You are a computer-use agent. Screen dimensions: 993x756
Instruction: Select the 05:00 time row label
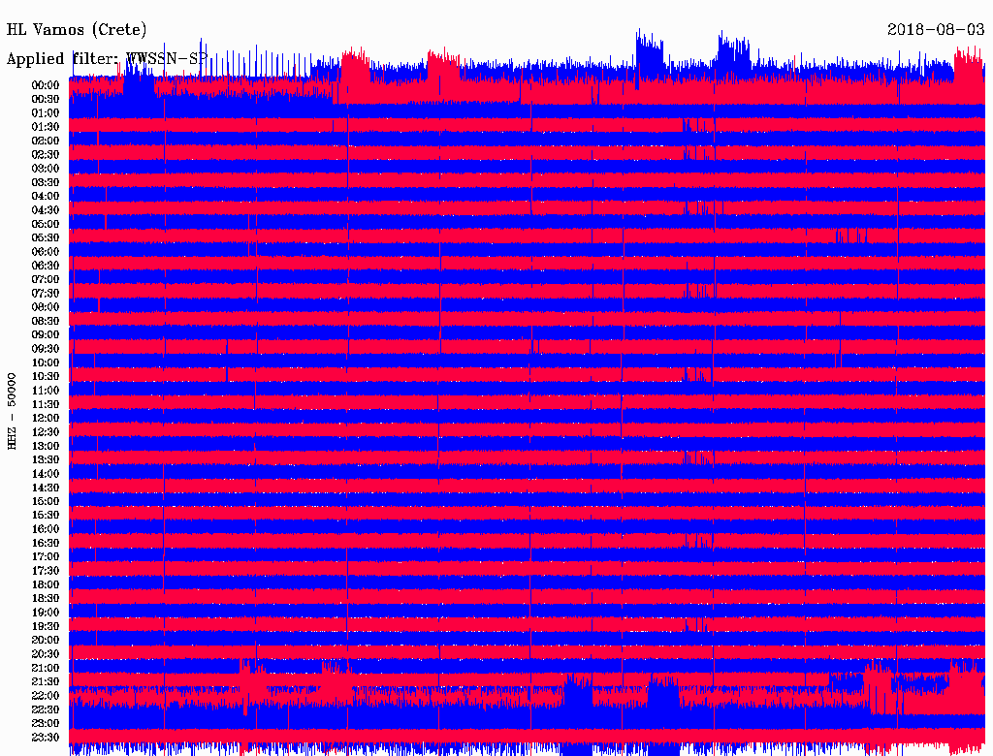[46, 224]
